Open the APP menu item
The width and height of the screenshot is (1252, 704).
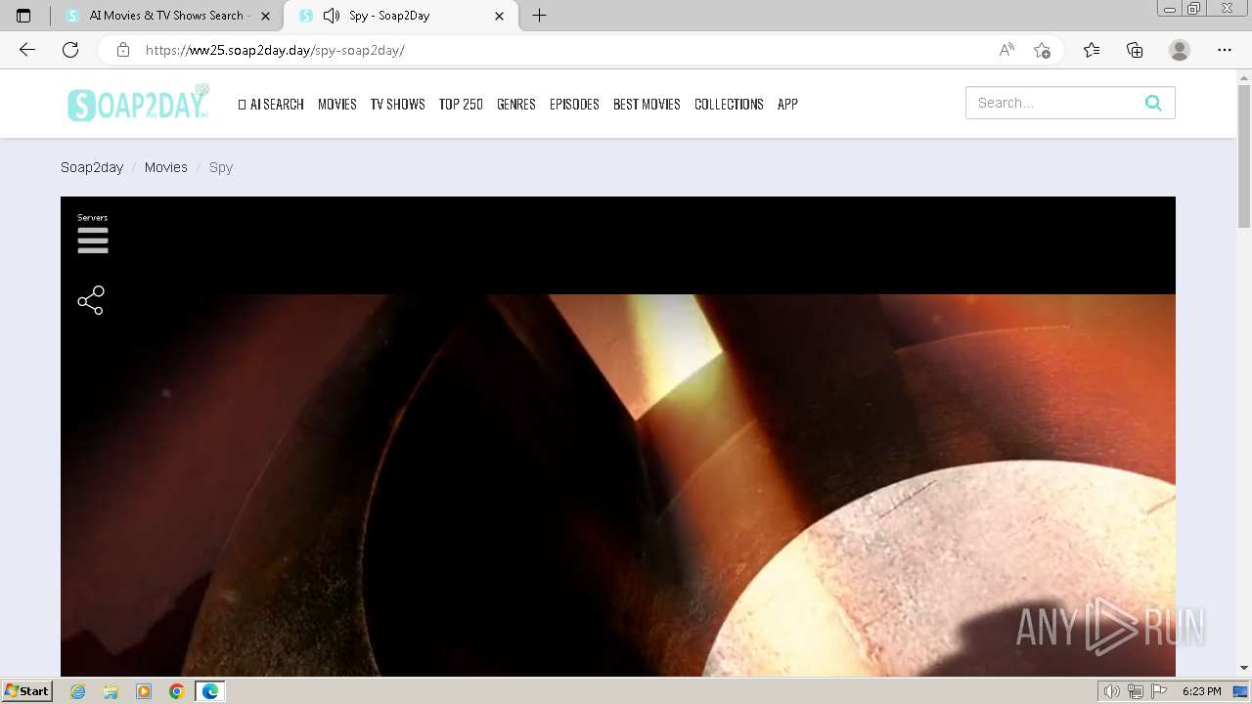pyautogui.click(x=787, y=104)
